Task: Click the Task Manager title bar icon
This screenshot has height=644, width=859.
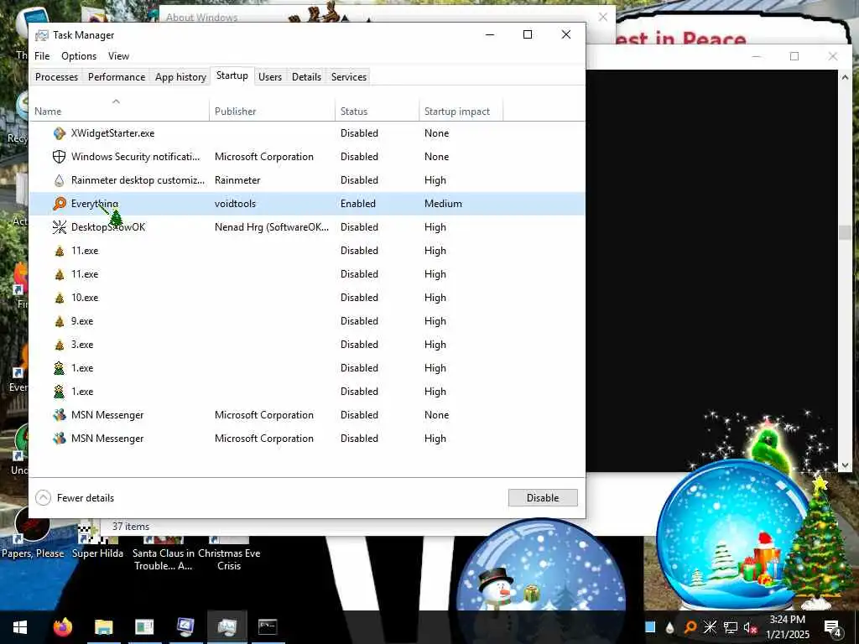Action: (42, 35)
